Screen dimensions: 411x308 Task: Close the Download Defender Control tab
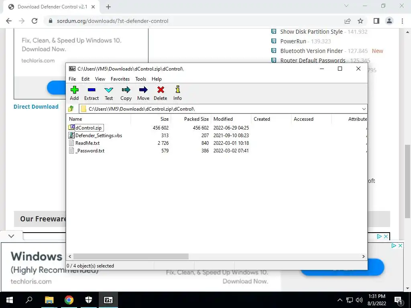point(93,7)
